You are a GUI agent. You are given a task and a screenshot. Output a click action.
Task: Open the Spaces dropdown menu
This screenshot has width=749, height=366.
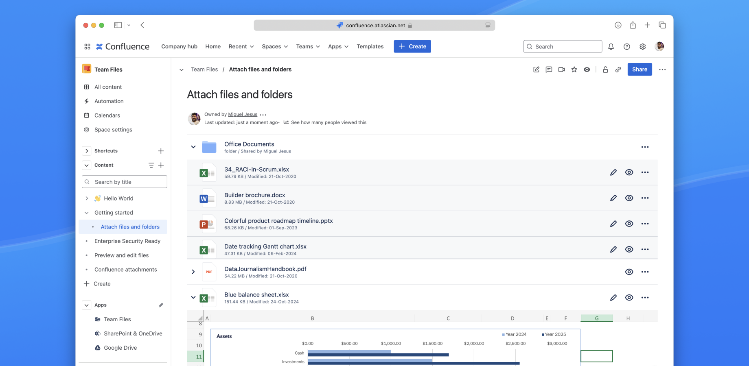pyautogui.click(x=275, y=47)
